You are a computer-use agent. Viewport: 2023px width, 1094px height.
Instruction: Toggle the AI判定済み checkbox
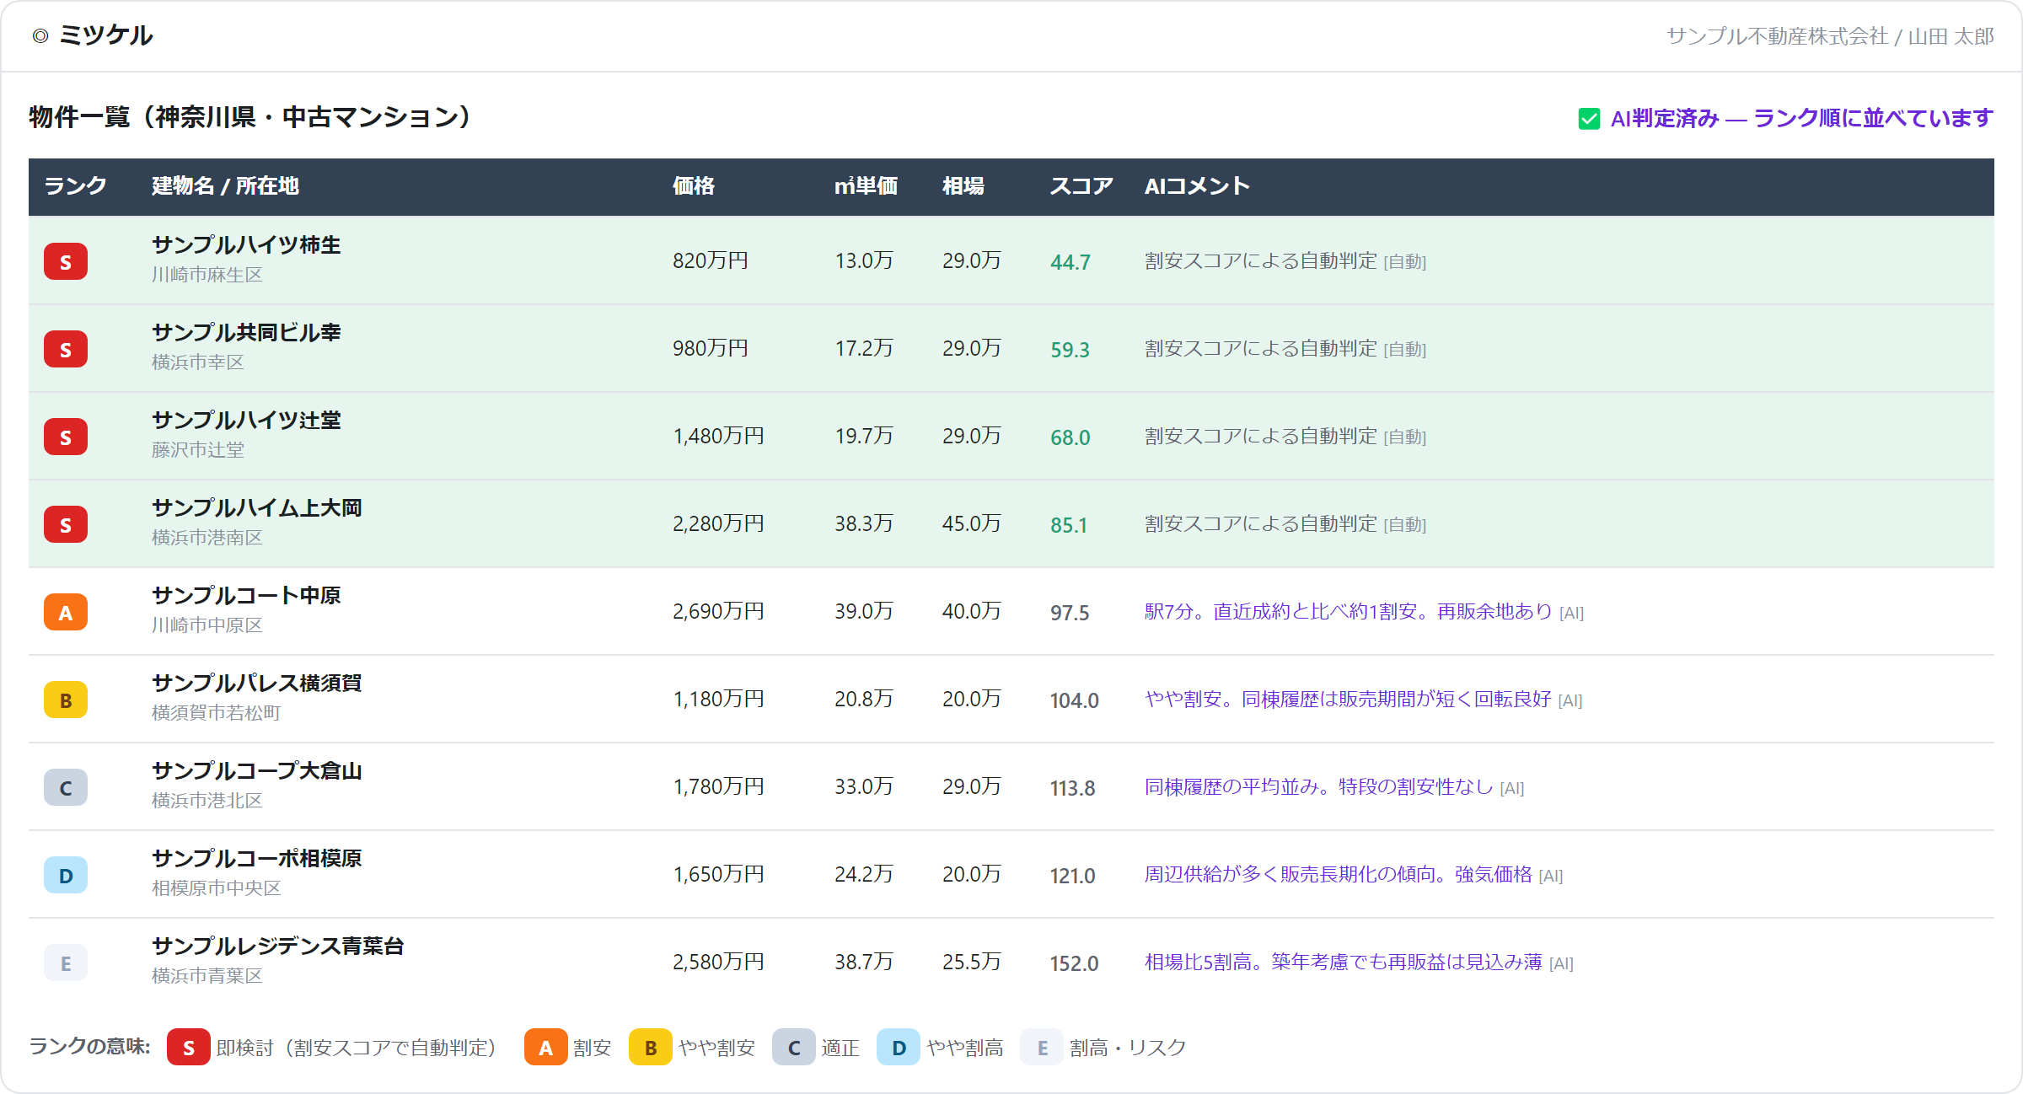[x=1589, y=119]
